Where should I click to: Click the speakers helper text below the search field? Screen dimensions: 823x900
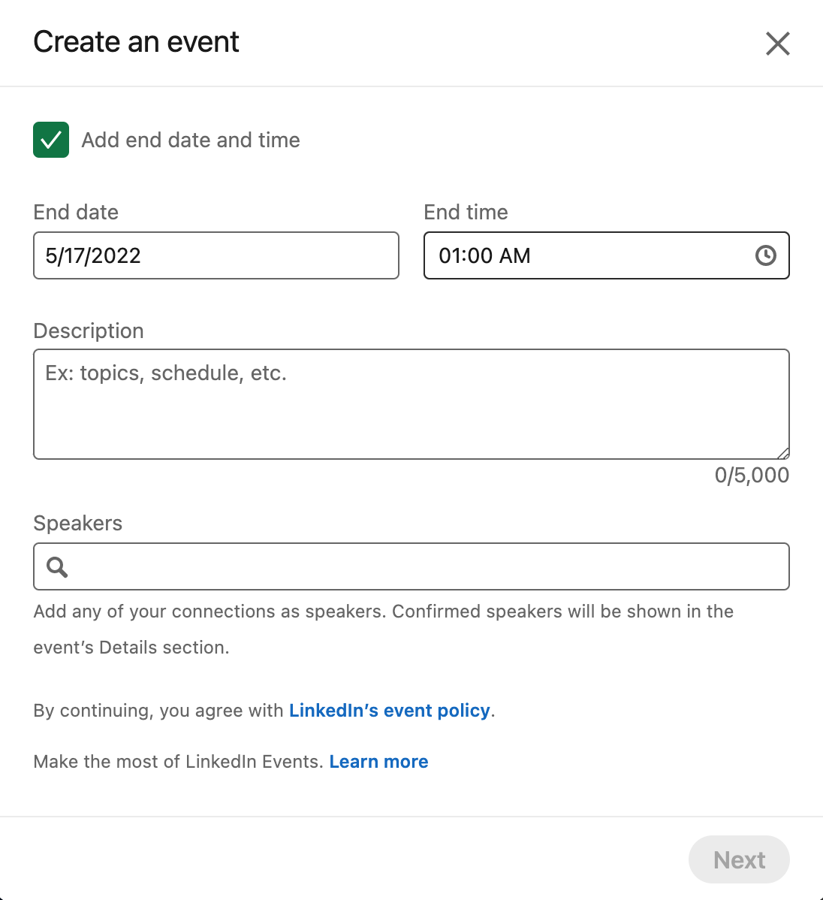(383, 612)
